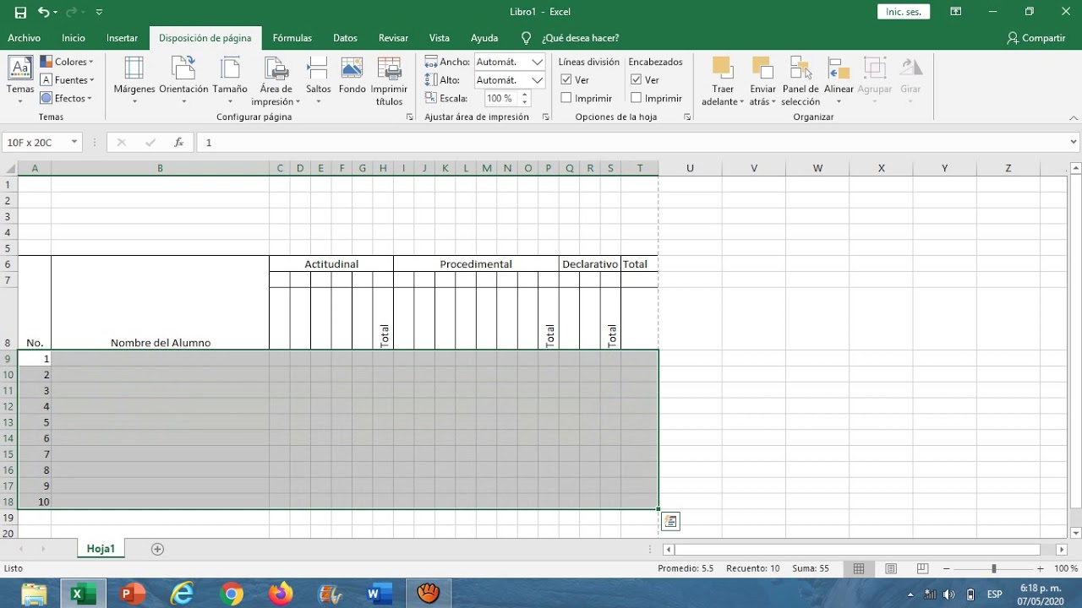This screenshot has width=1082, height=608.
Task: Select the Hoja1 sheet tab
Action: 101,549
